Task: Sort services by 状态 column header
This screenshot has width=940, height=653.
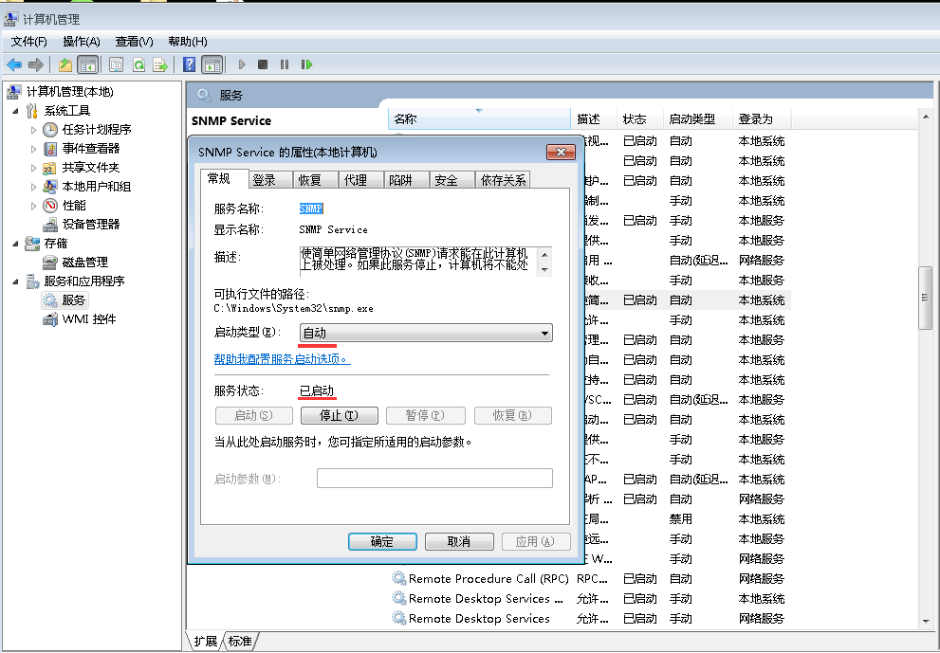Action: [x=640, y=119]
